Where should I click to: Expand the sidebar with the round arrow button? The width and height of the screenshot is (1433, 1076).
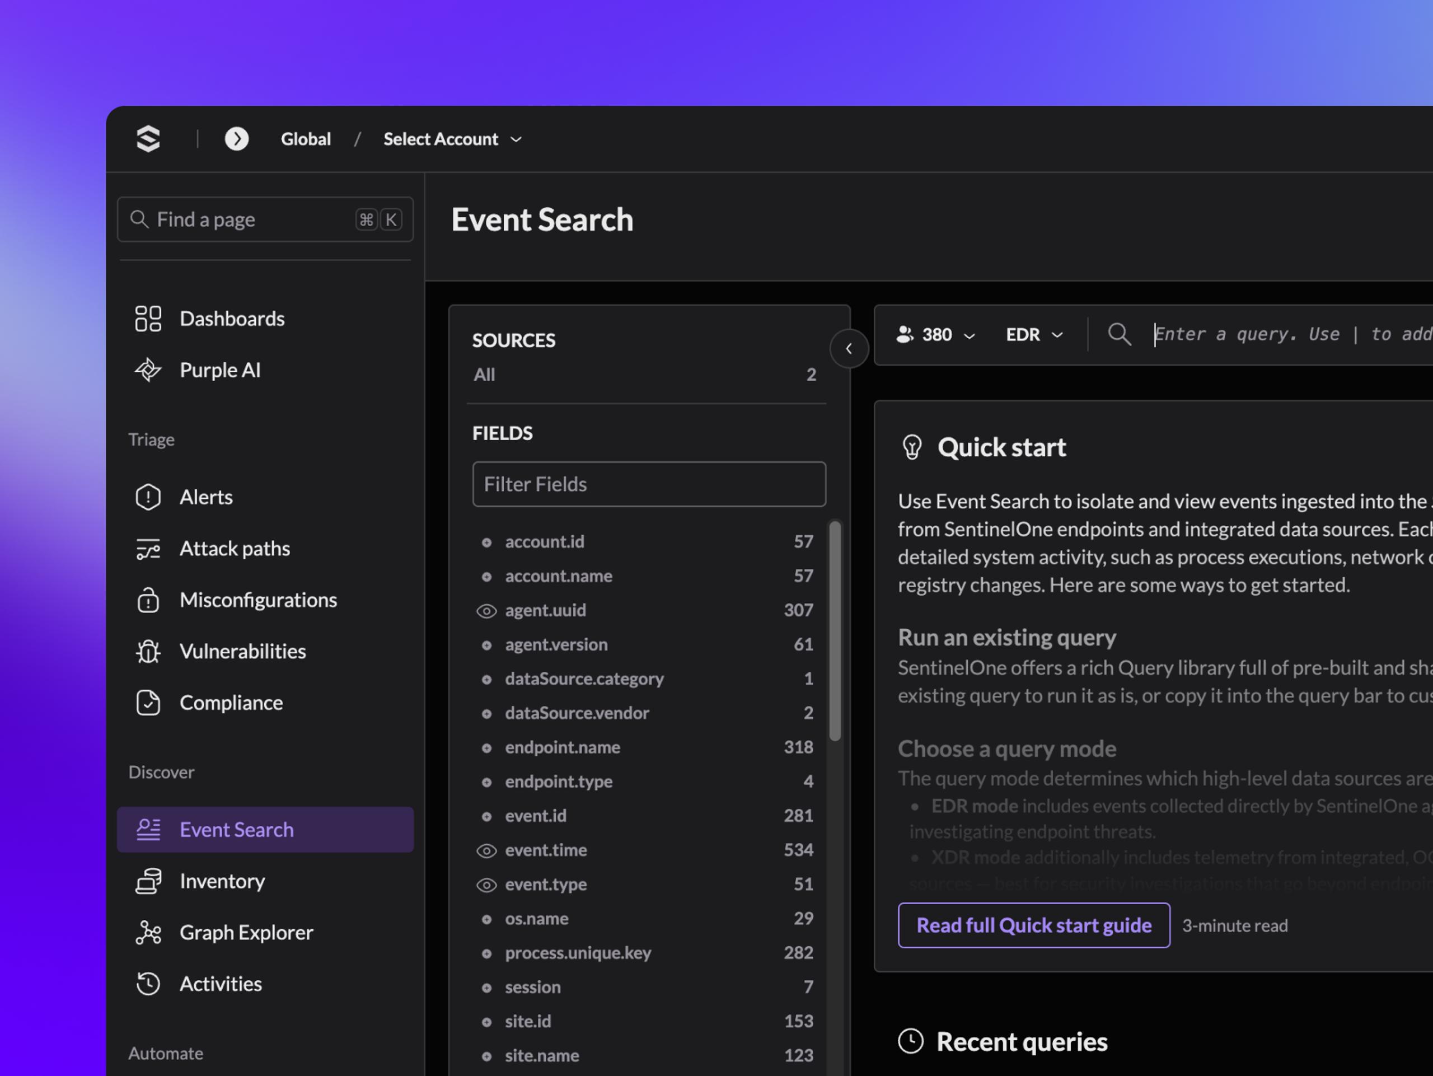coord(236,139)
